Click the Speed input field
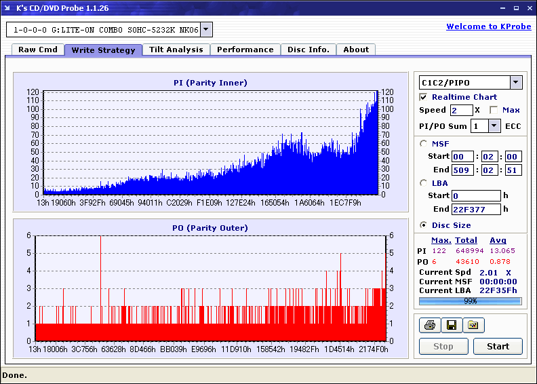Screen dimensions: 537x384 (461, 110)
